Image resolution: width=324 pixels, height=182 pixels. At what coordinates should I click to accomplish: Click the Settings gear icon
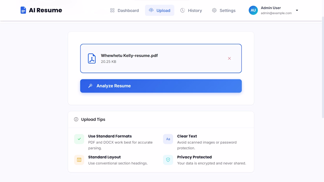214,10
